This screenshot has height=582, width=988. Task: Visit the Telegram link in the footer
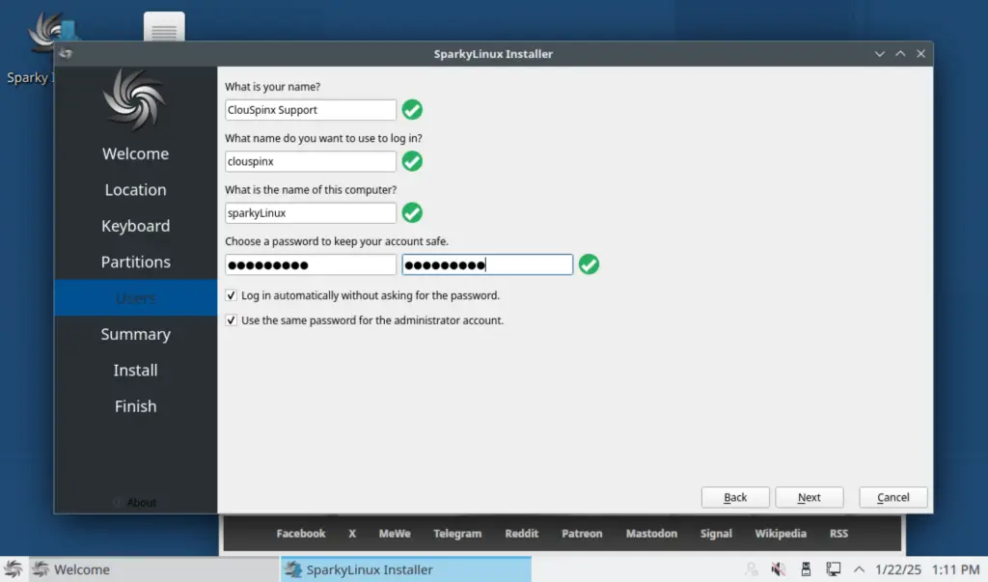point(457,533)
